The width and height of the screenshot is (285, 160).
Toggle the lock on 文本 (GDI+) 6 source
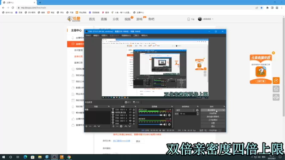click(134, 110)
